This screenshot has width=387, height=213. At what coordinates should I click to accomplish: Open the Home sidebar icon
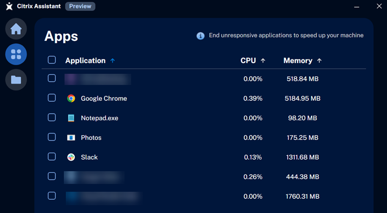[x=16, y=29]
